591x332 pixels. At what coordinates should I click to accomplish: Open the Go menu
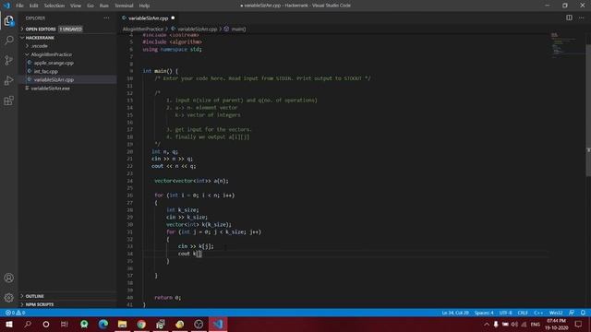[x=90, y=6]
